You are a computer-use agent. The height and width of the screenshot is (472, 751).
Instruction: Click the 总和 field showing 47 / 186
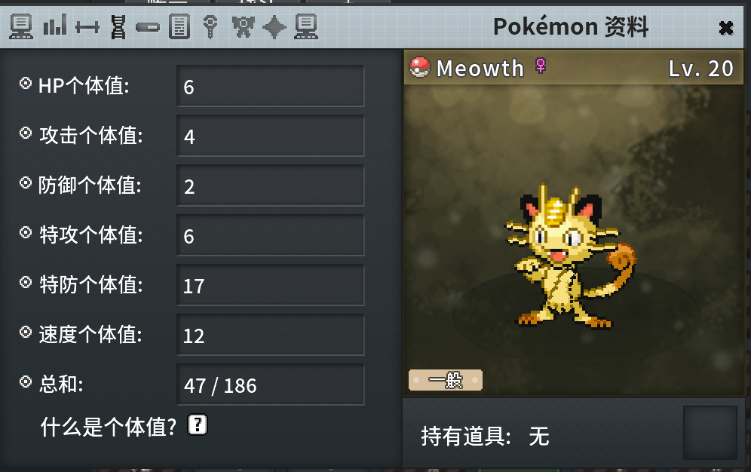pos(271,385)
